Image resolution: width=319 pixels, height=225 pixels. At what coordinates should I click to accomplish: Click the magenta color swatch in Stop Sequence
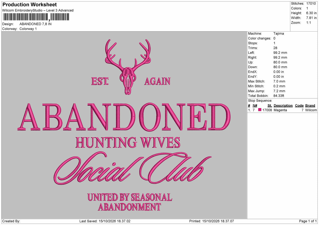pyautogui.click(x=260, y=110)
